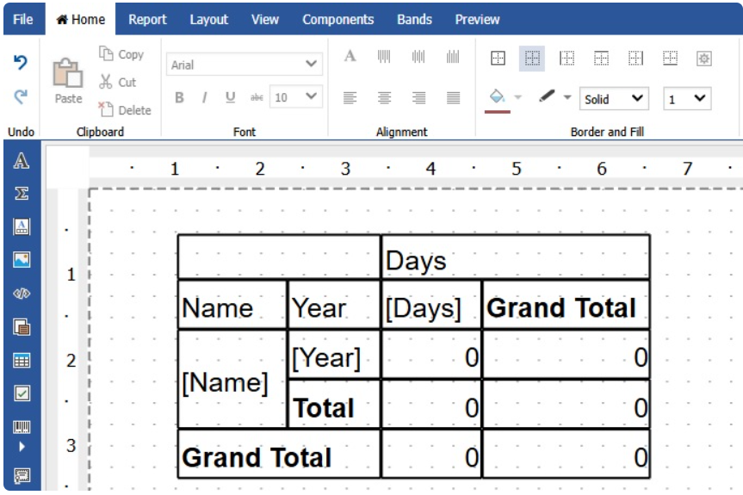Click the fill color bucket swatch
This screenshot has height=495, width=743.
pos(497,97)
